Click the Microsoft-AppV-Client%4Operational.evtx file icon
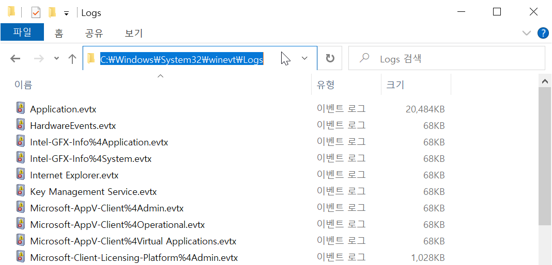 (x=21, y=224)
